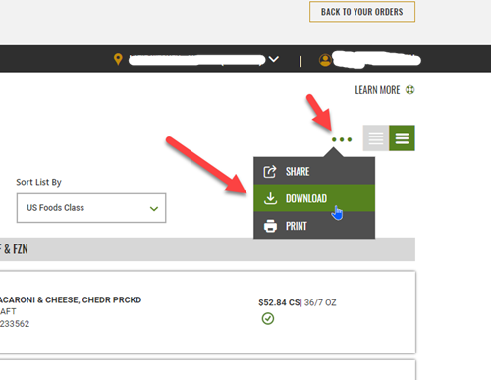
Task: Open the Macaroni & Cheese product title
Action: click(71, 299)
